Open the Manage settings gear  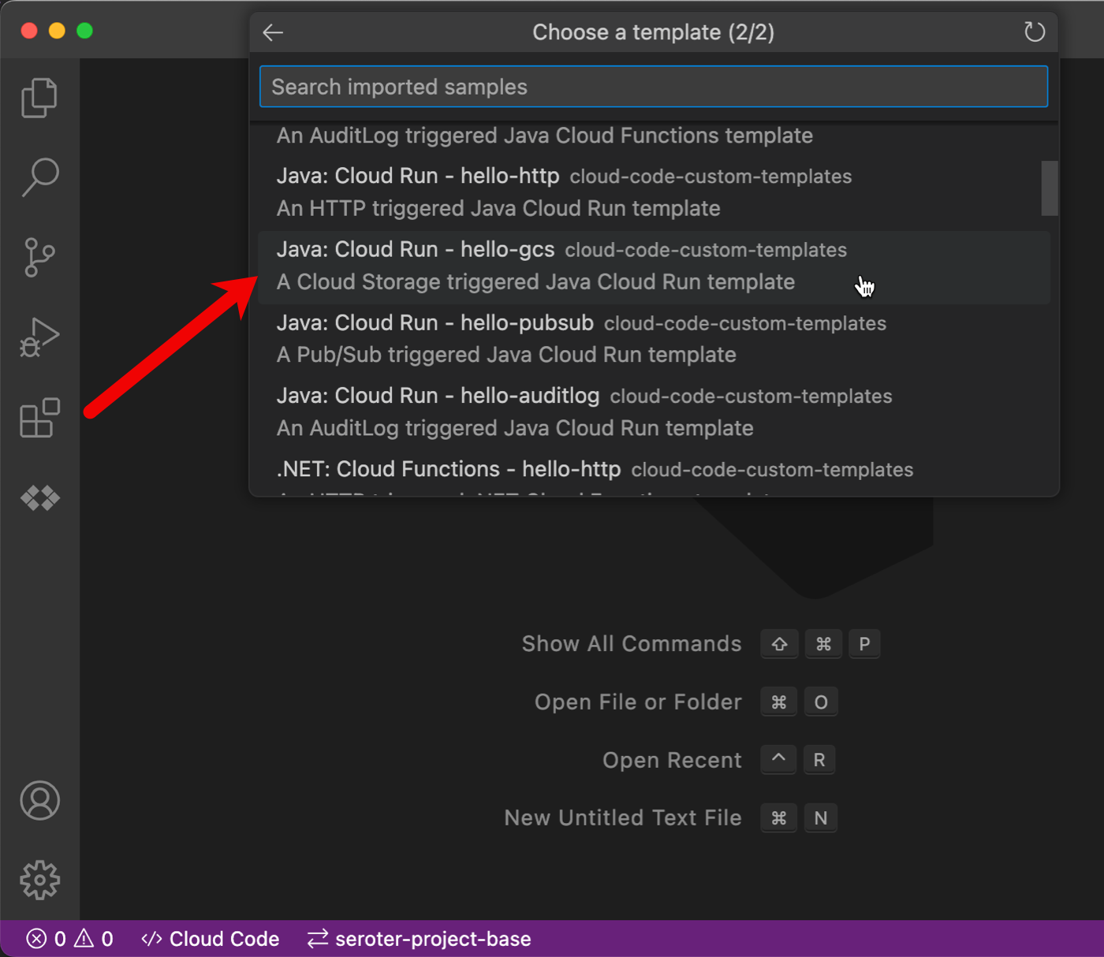(39, 880)
